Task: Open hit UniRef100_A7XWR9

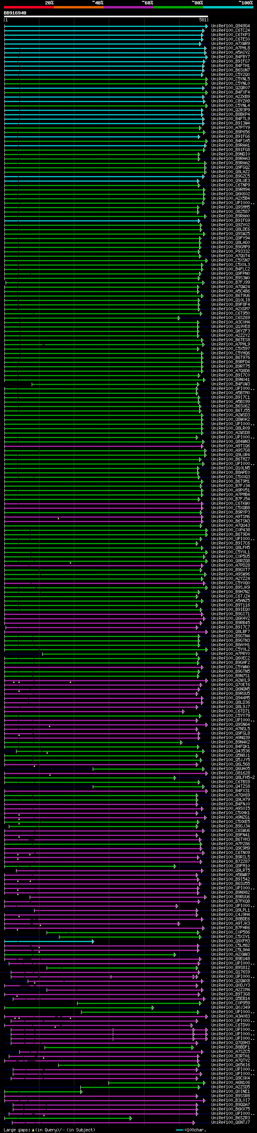Action: (230, 43)
